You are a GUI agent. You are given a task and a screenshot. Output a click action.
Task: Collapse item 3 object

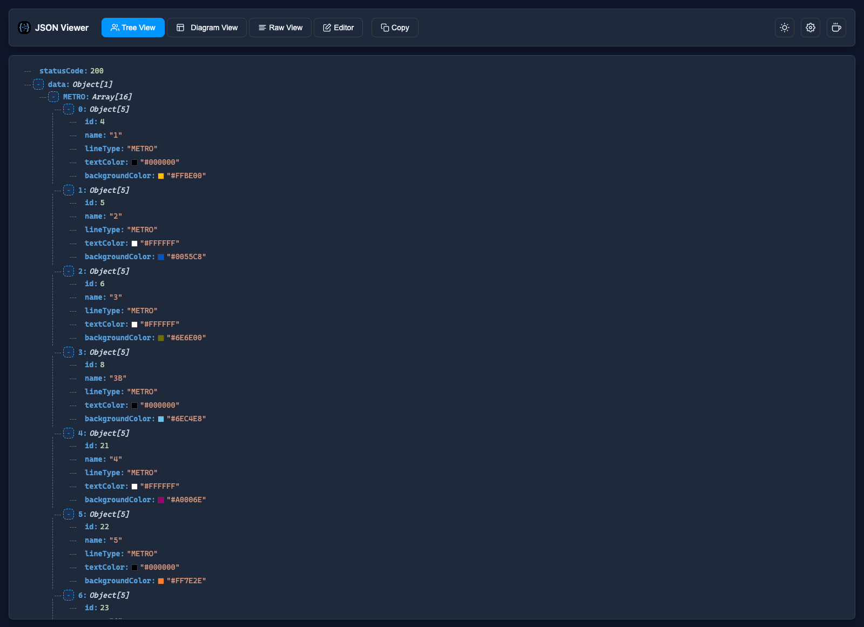click(69, 352)
